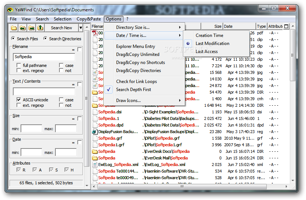Click the Search New button
306x200 pixels.
[62, 28]
